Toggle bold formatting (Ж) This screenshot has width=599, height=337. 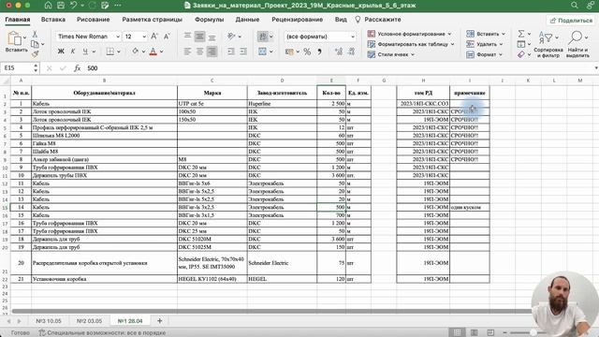pyautogui.click(x=61, y=51)
